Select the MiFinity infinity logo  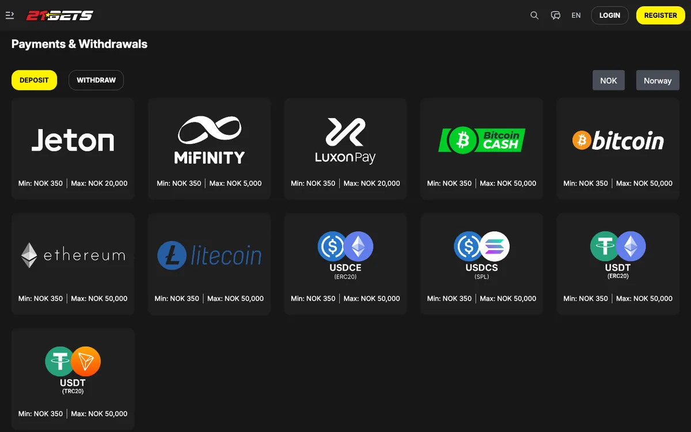coord(209,140)
